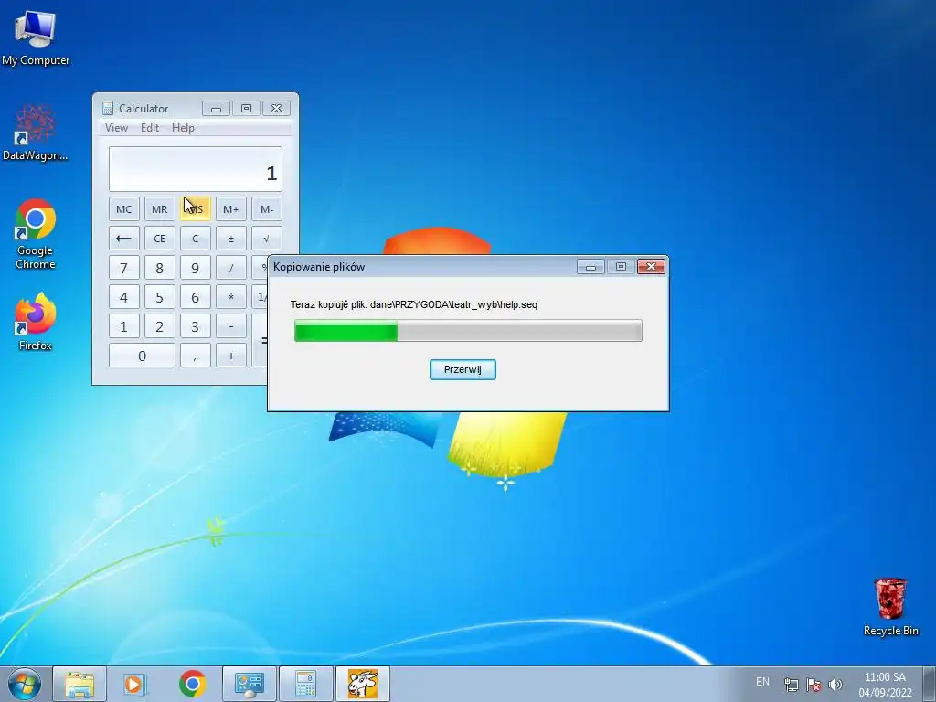Open the Control Panel taskbar icon
Viewport: 936px width, 702px height.
click(249, 684)
